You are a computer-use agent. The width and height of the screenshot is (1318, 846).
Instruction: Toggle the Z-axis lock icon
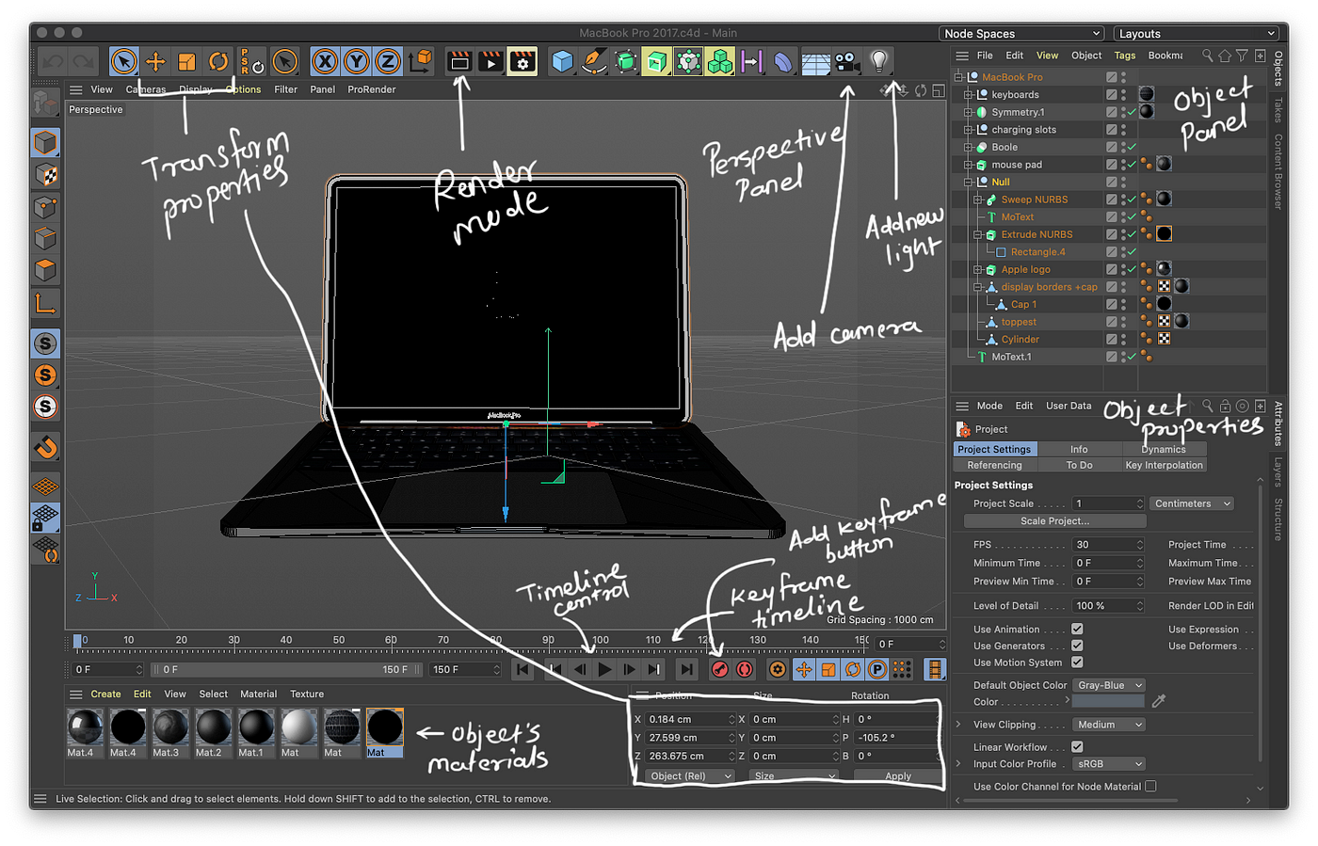(x=387, y=62)
